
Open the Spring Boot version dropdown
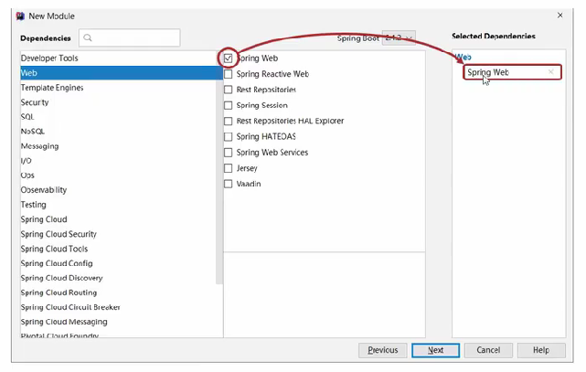click(399, 38)
